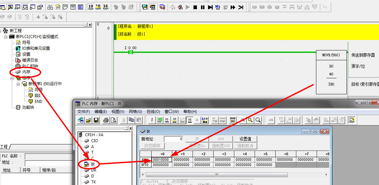The width and height of the screenshot is (379, 185).
Task: Click the pause button in simulation toolbar
Action: (x=203, y=7)
